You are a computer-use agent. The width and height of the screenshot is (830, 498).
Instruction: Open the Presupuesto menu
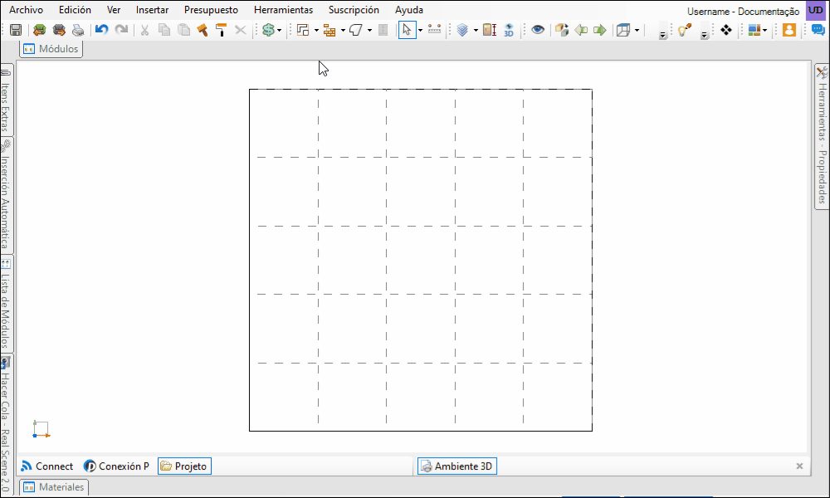(211, 10)
